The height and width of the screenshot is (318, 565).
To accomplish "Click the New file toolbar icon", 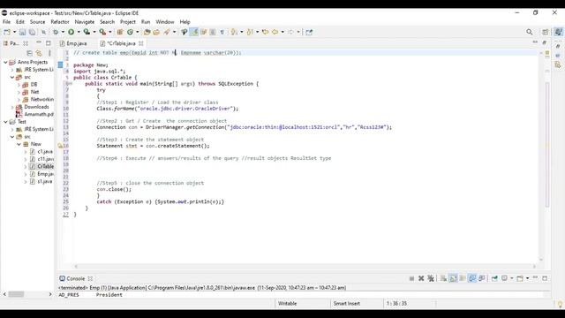I will [7, 32].
